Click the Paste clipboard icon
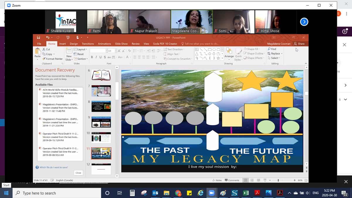 pos(38,53)
